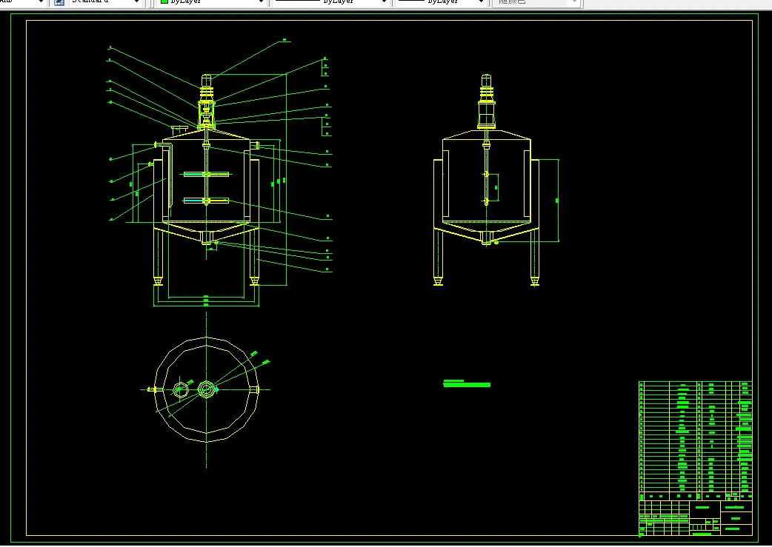This screenshot has width=772, height=547.
Task: Click the text style icon beside Standard
Action: tap(59, 2)
